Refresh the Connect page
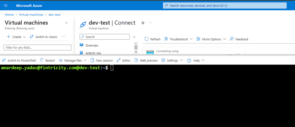 [153, 39]
